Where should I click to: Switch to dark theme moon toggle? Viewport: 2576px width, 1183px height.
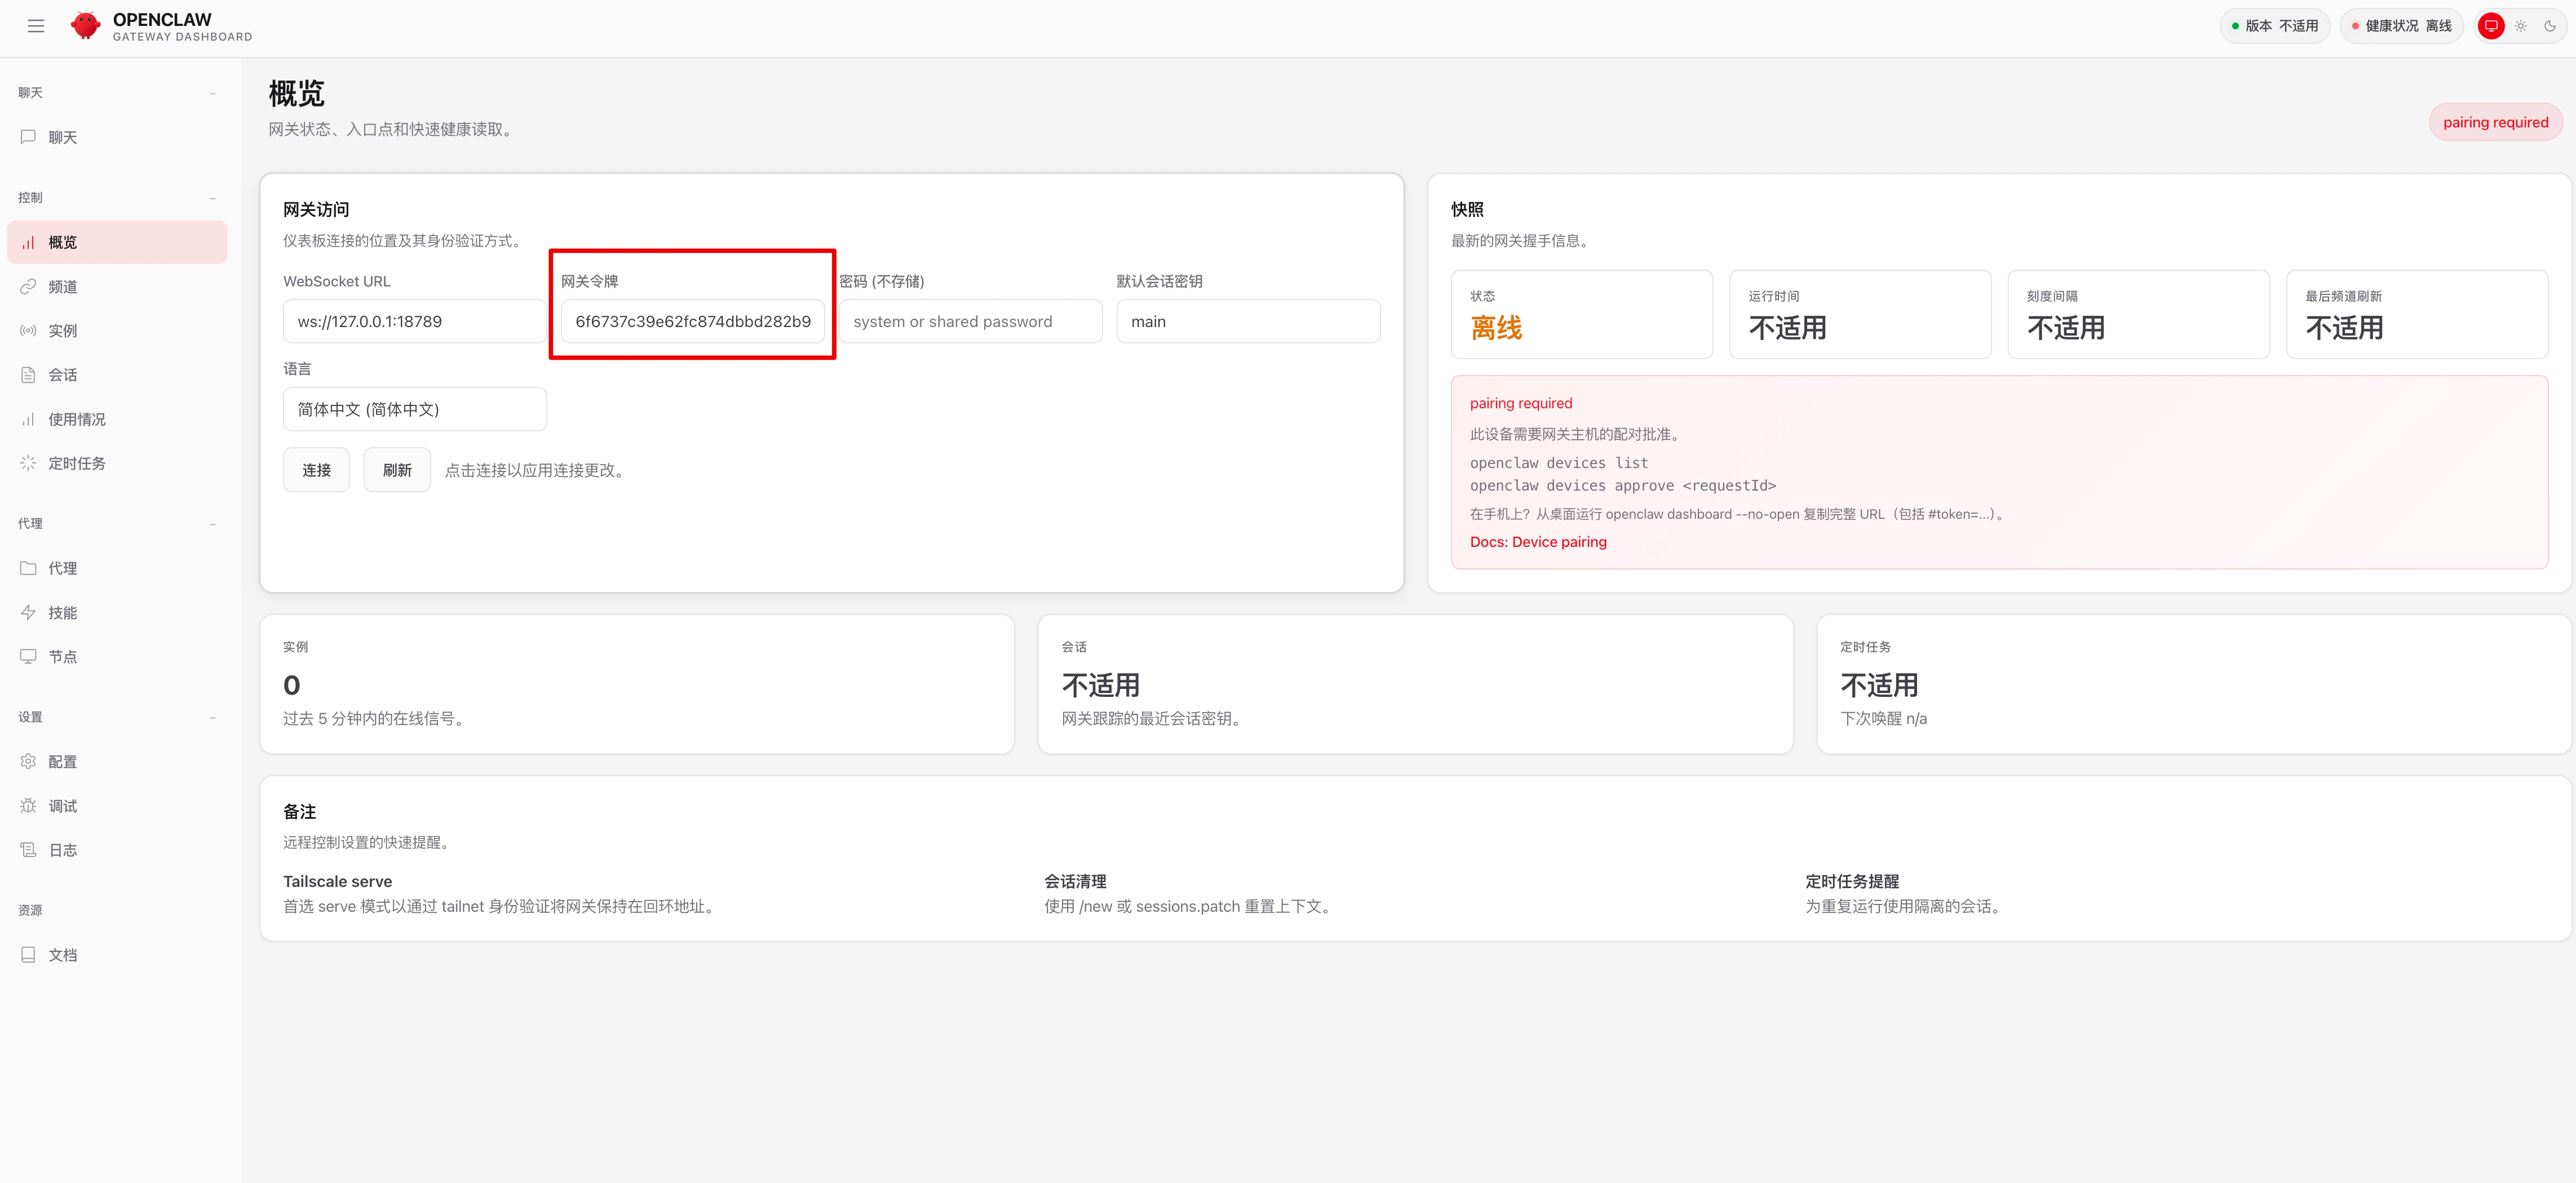2550,26
